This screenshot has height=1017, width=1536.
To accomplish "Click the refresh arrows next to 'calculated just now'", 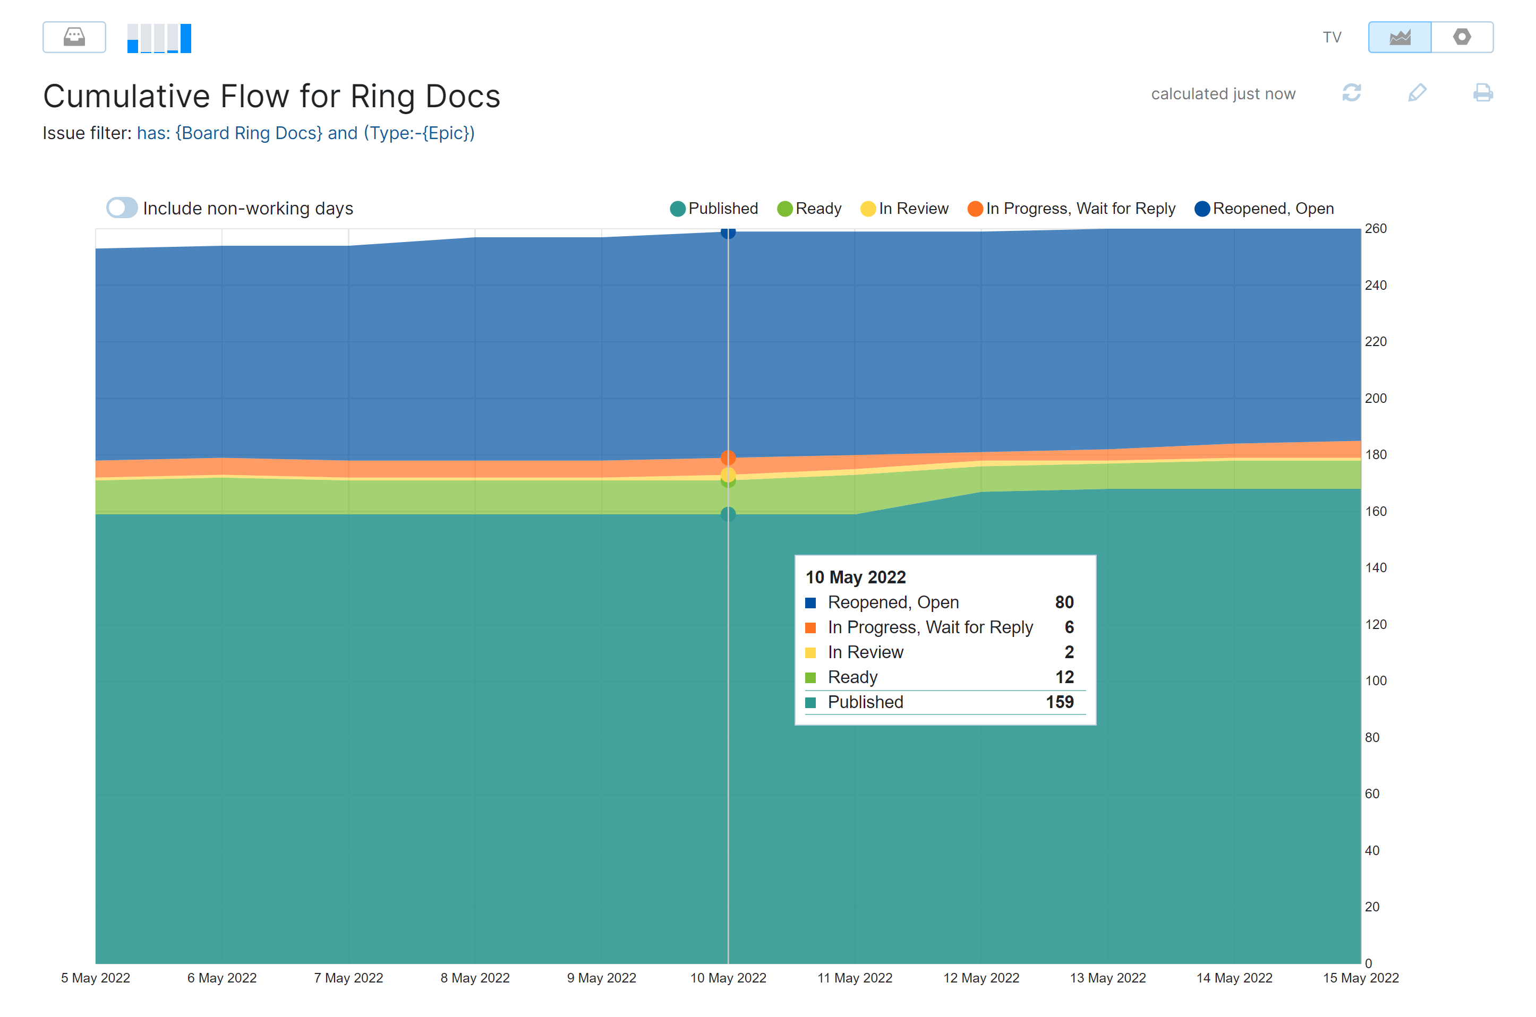I will [1351, 93].
